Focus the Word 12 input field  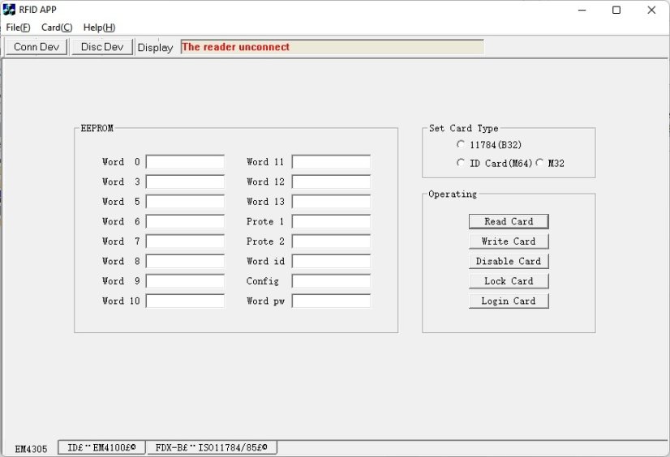click(x=331, y=182)
